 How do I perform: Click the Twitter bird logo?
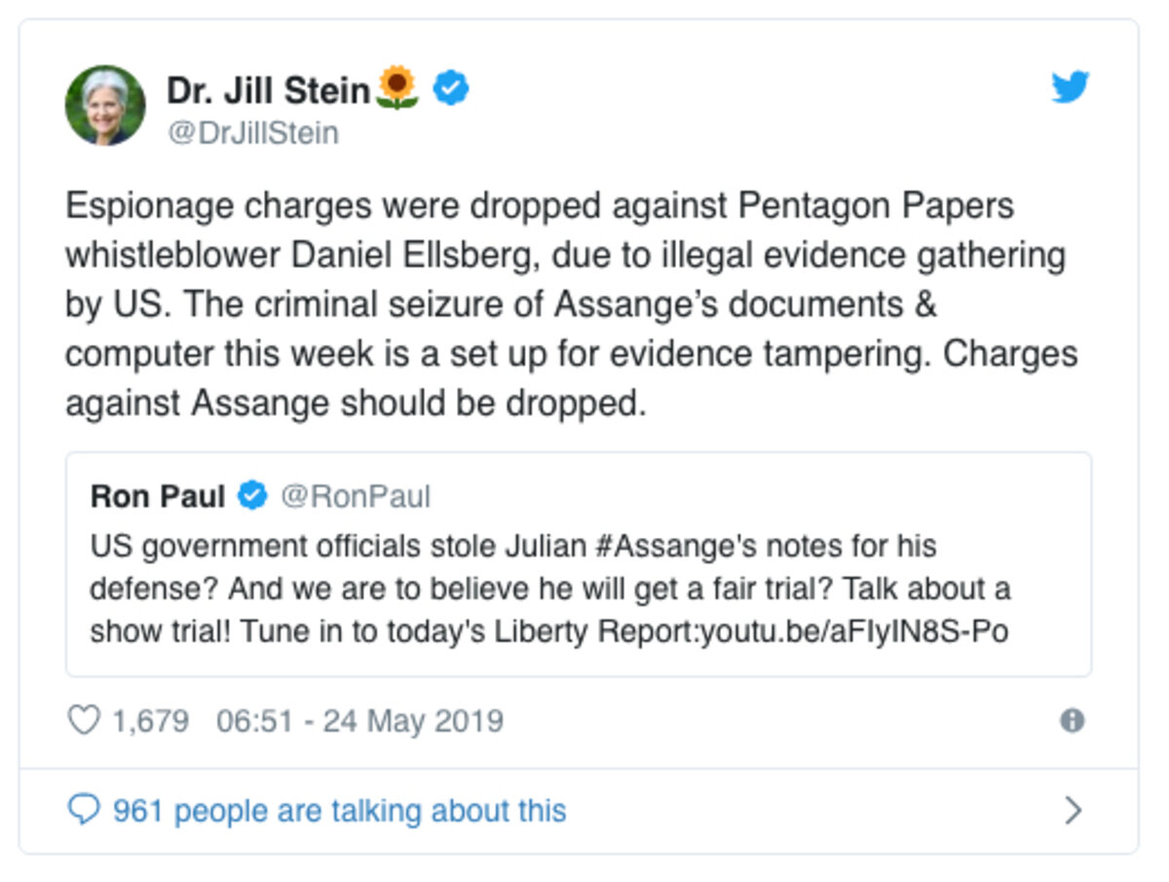[x=1070, y=89]
